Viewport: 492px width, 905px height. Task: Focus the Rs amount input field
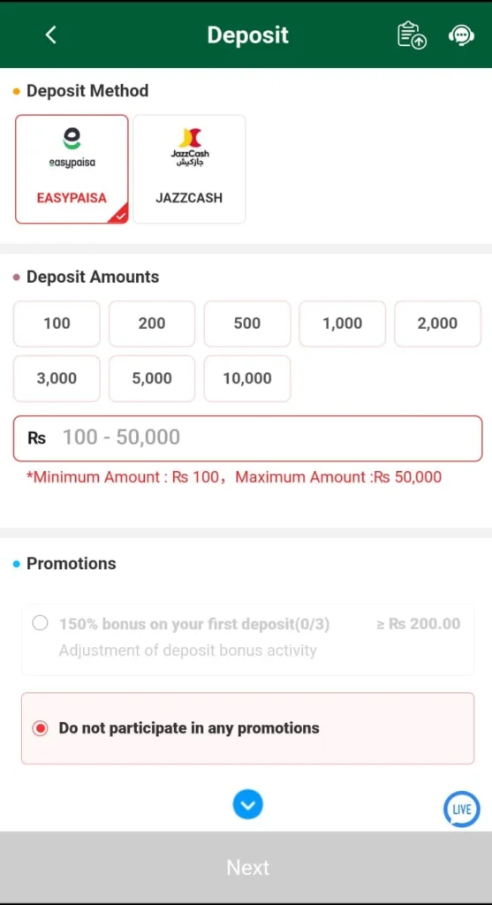pos(247,438)
